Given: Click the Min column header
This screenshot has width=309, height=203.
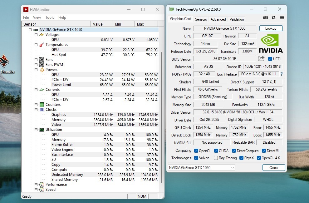Looking at the screenshot, I should click(x=124, y=24).
